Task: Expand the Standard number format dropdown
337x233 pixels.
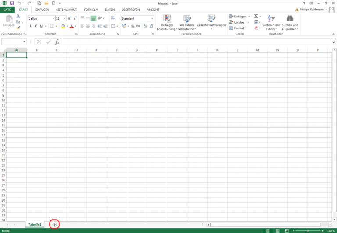Action: click(152, 19)
